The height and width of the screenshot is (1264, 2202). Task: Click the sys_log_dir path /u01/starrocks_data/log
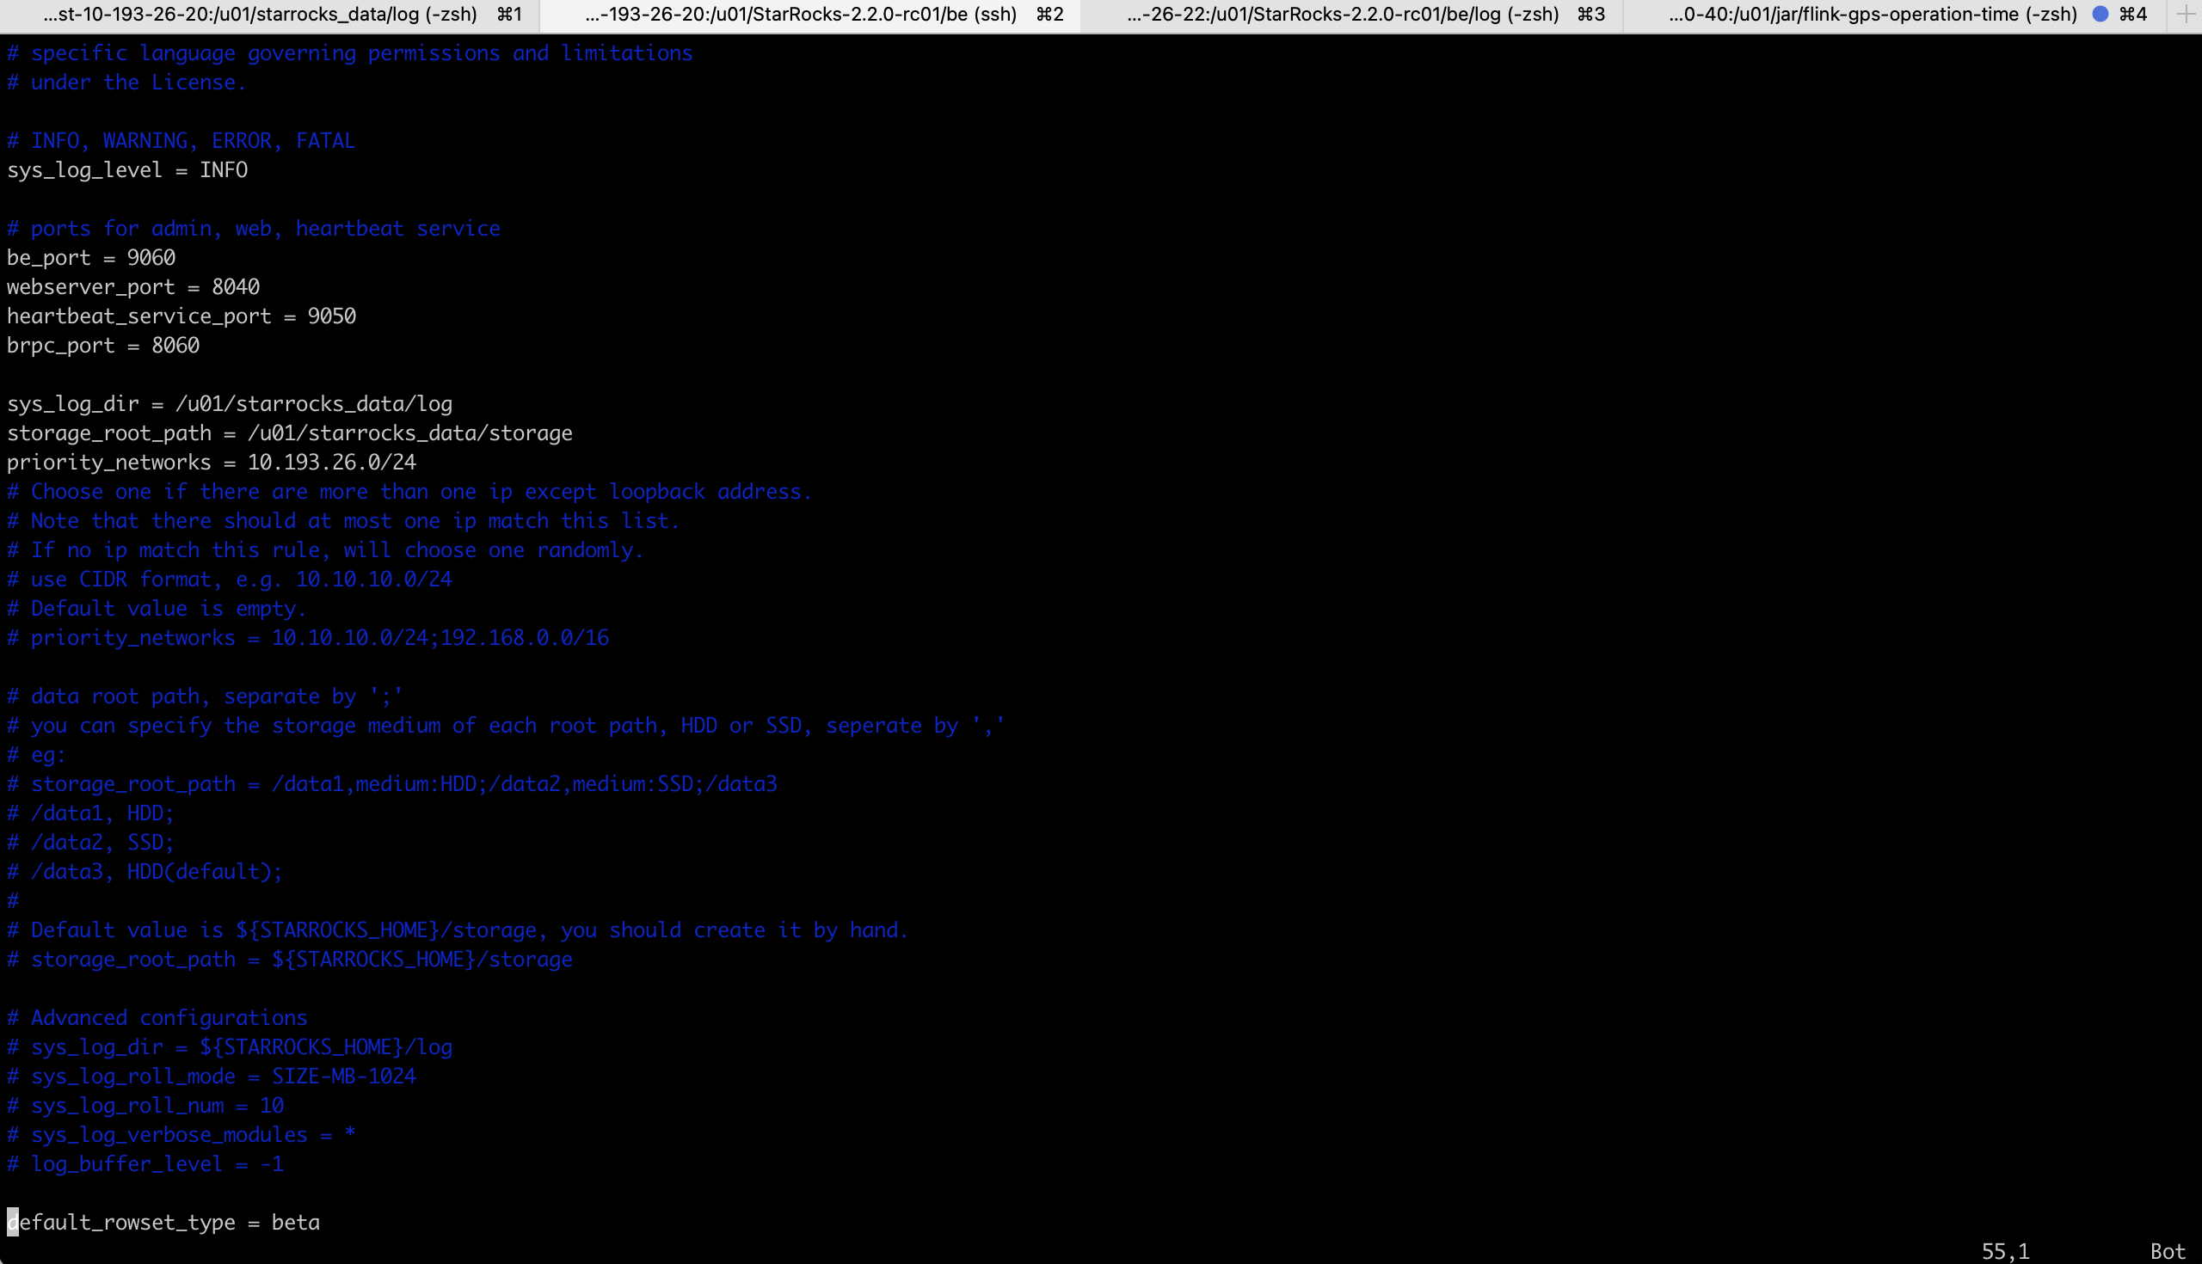[x=313, y=403]
